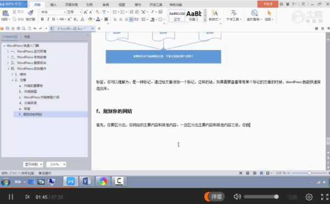Open the styles gallery expand arrow

pos(205,20)
